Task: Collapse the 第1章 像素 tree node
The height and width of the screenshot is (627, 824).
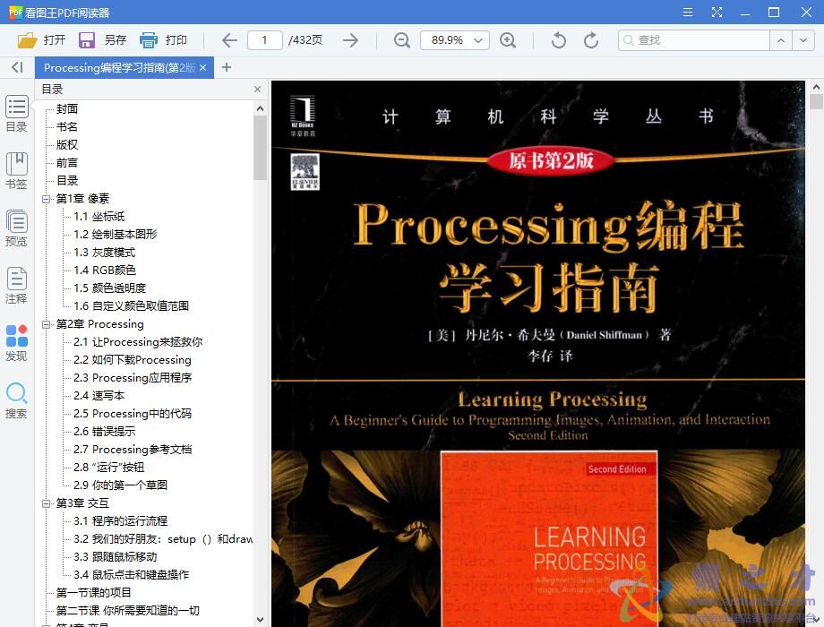Action: [47, 199]
